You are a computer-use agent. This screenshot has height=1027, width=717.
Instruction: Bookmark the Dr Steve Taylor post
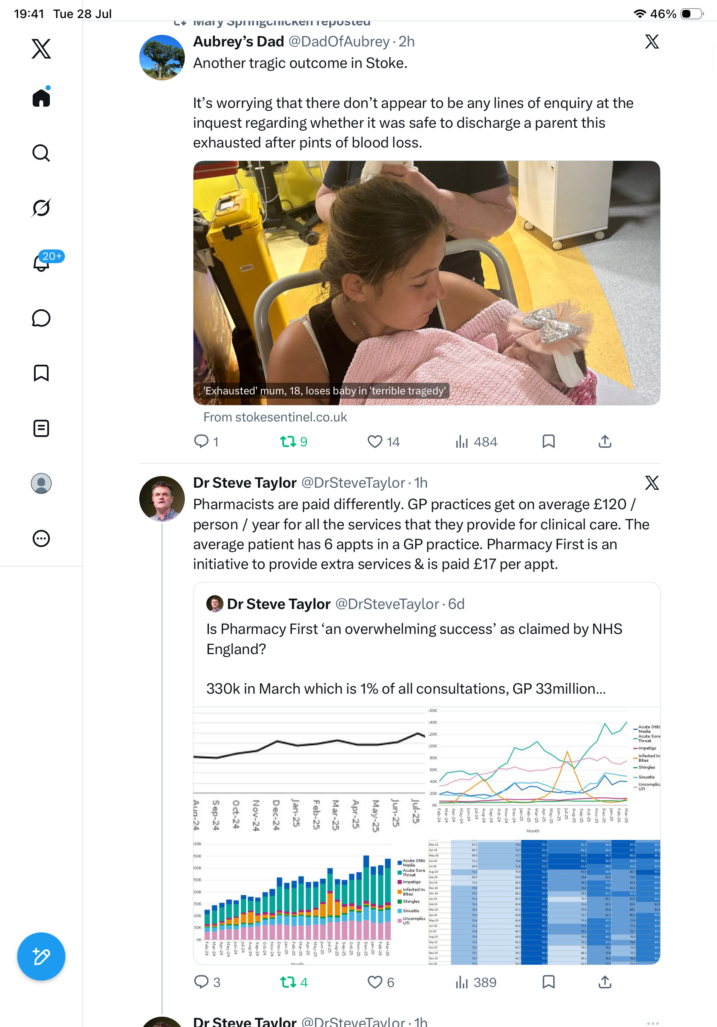[548, 982]
